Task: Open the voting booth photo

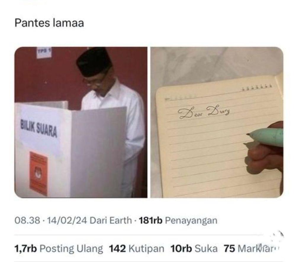Action: click(81, 122)
